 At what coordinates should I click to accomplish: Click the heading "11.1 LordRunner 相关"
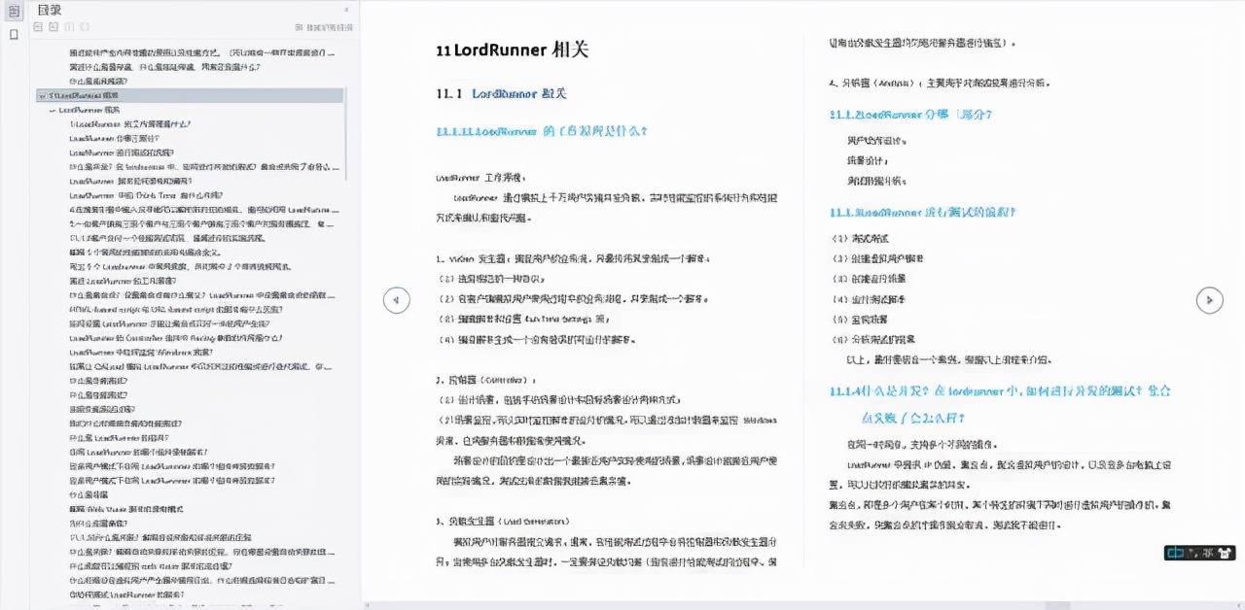[x=502, y=94]
